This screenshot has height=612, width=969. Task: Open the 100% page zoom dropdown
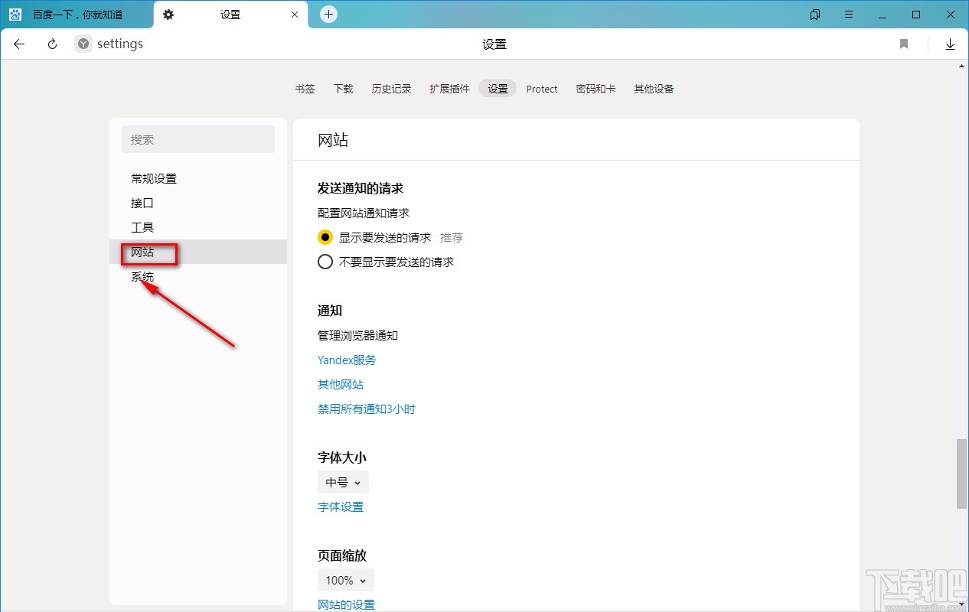(x=345, y=580)
